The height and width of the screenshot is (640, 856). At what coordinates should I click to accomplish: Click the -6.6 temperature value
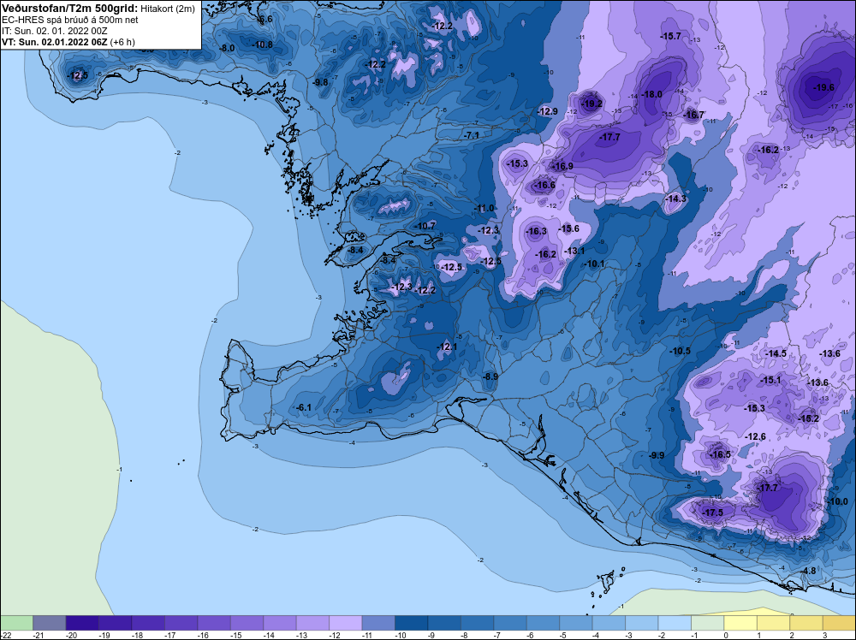265,20
